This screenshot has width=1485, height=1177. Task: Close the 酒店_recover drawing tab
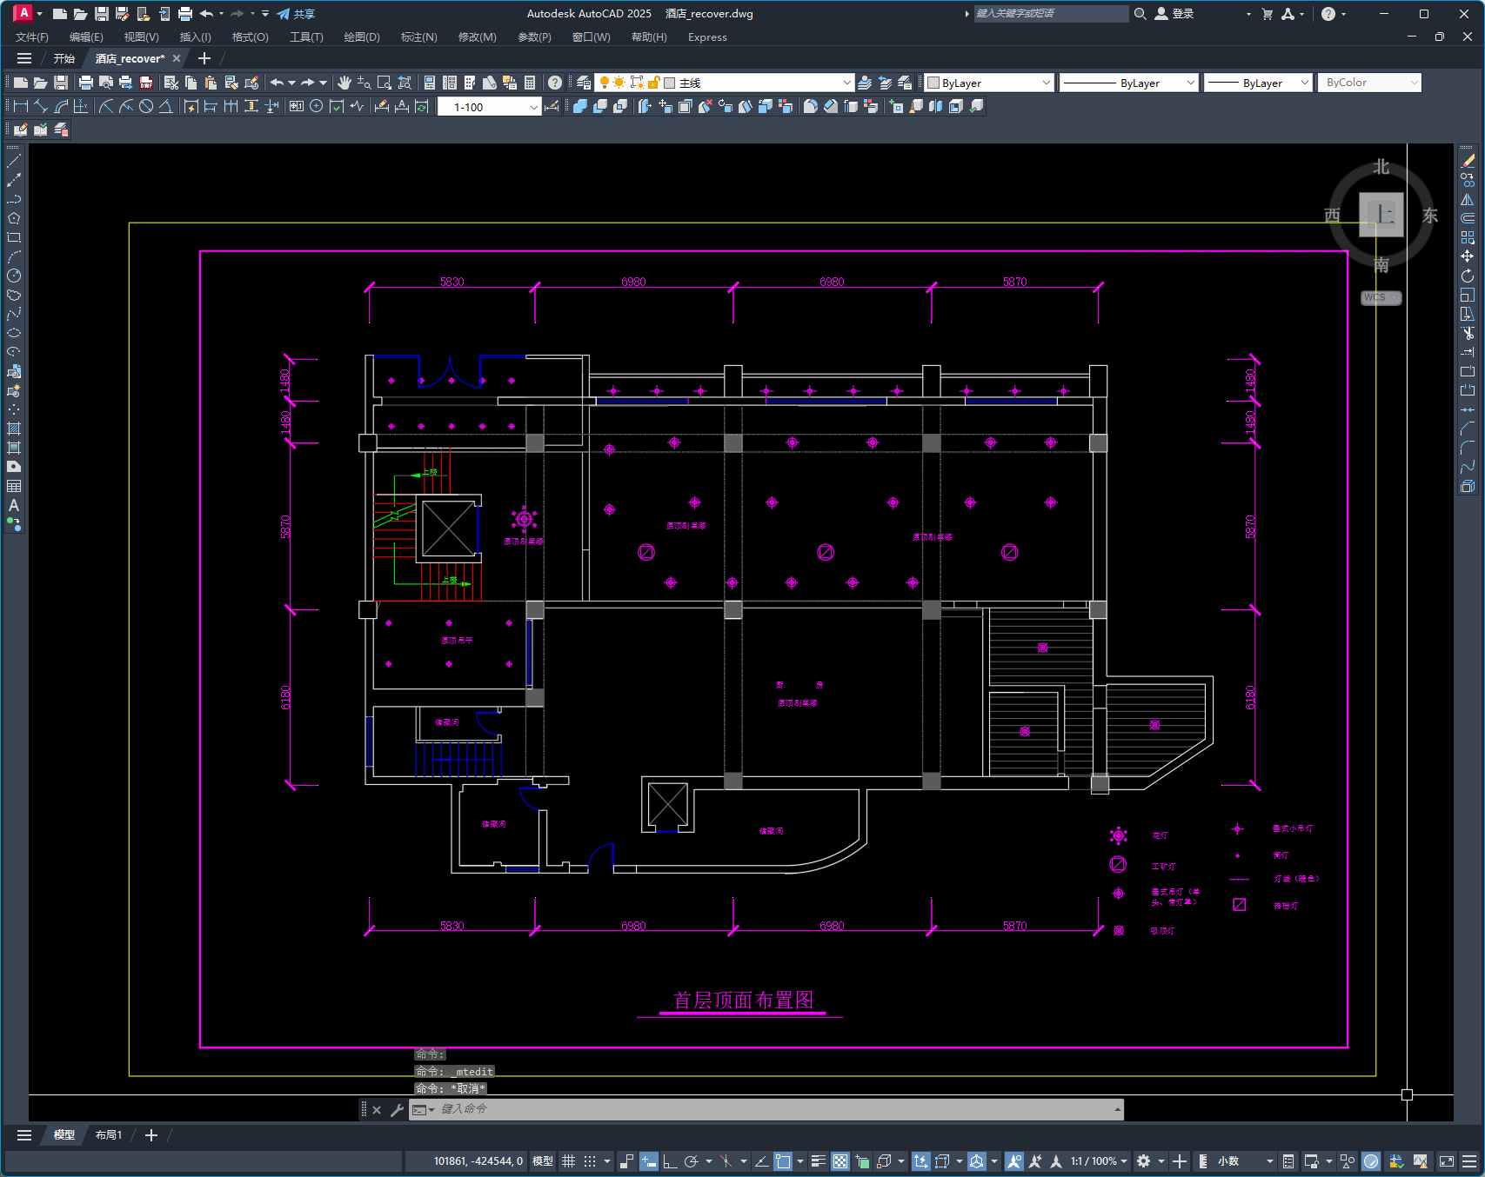coord(177,58)
